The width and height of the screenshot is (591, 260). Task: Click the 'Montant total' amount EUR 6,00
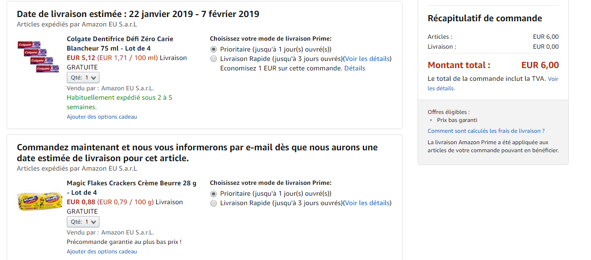[540, 65]
